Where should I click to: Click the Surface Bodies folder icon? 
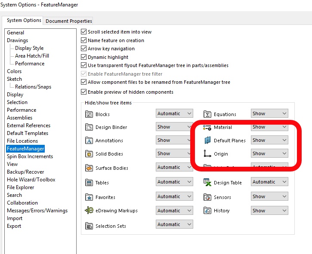pos(89,168)
